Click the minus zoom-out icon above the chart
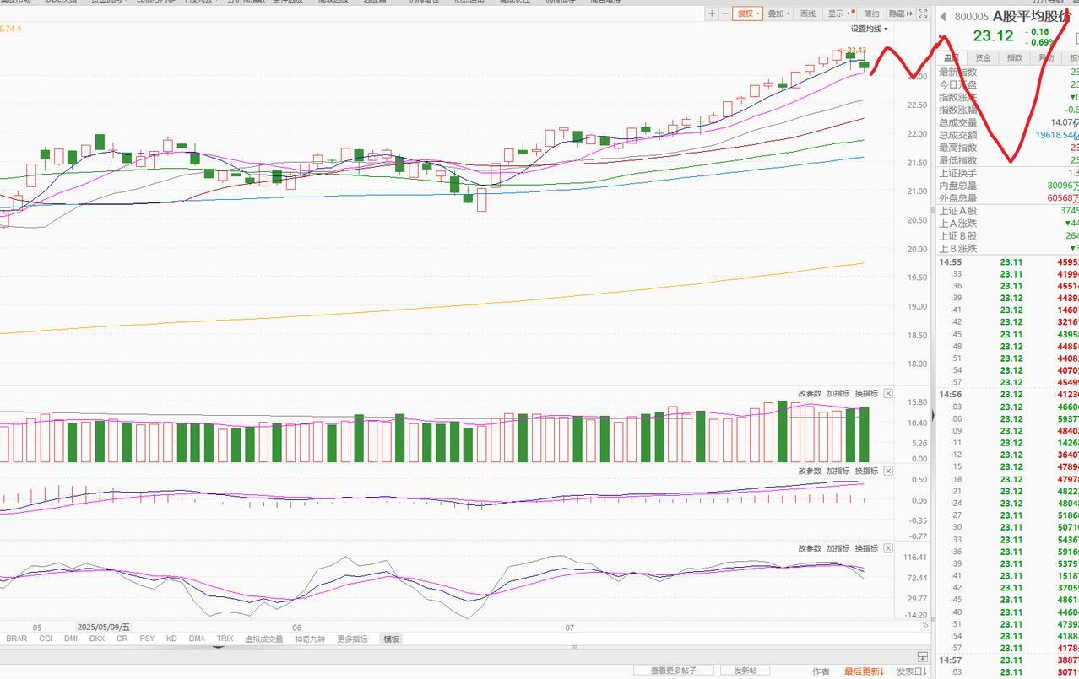 pyautogui.click(x=725, y=13)
